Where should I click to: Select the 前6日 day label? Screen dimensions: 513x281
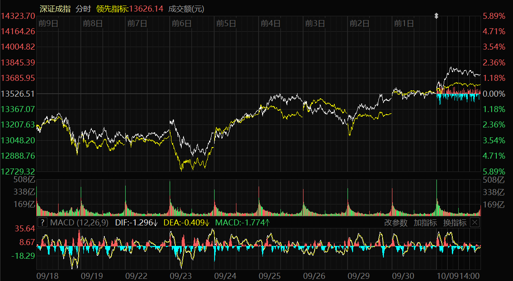[x=182, y=24]
